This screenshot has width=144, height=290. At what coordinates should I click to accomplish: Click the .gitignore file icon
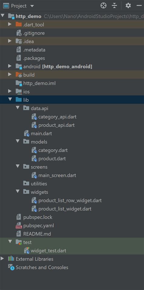tap(19, 33)
